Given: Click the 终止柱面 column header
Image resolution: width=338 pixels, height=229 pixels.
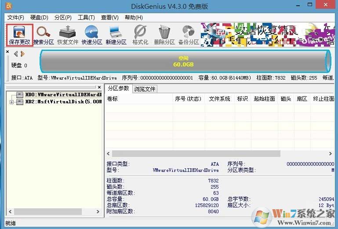Looking at the screenshot, I should coord(323,99).
